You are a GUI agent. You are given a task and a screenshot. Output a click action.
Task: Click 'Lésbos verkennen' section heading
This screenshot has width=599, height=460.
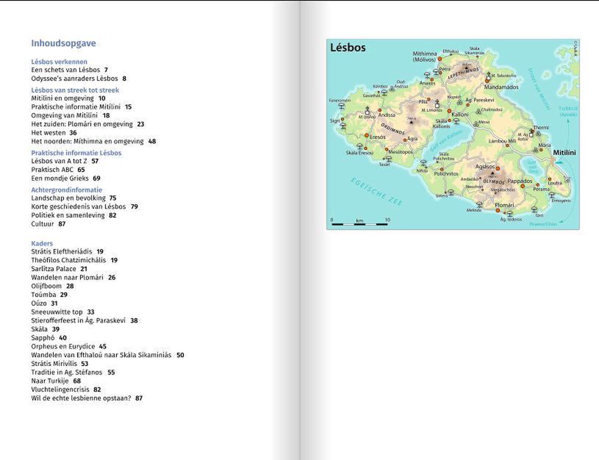point(59,62)
